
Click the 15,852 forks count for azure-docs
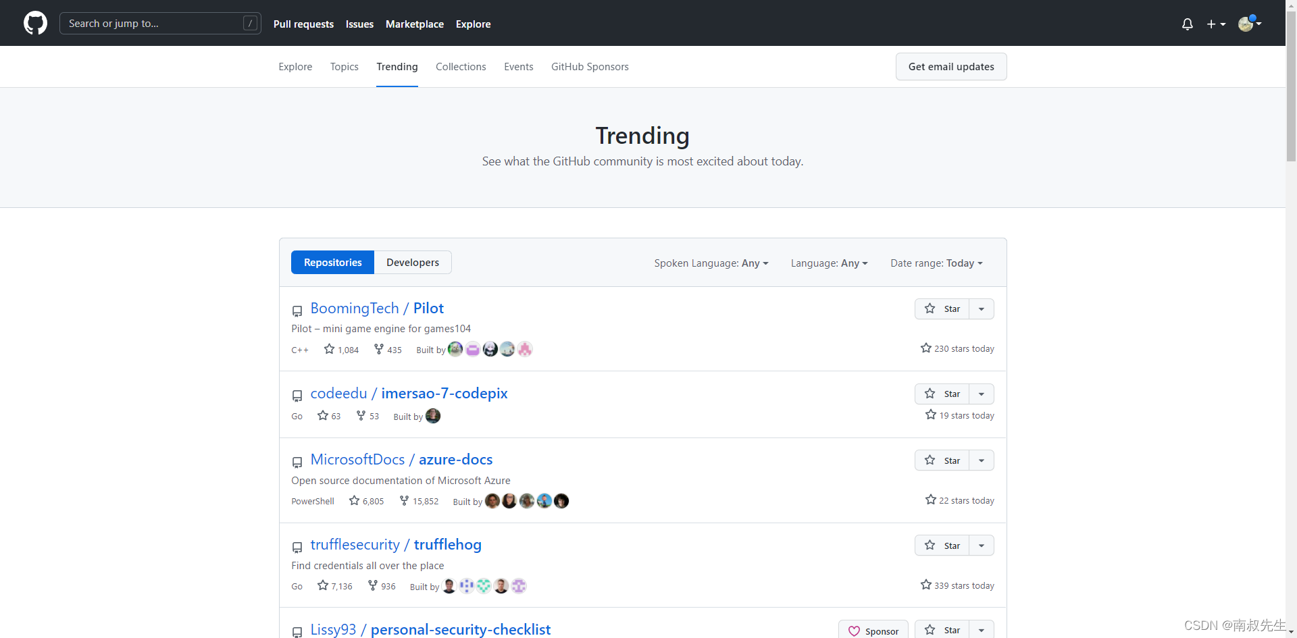click(419, 501)
